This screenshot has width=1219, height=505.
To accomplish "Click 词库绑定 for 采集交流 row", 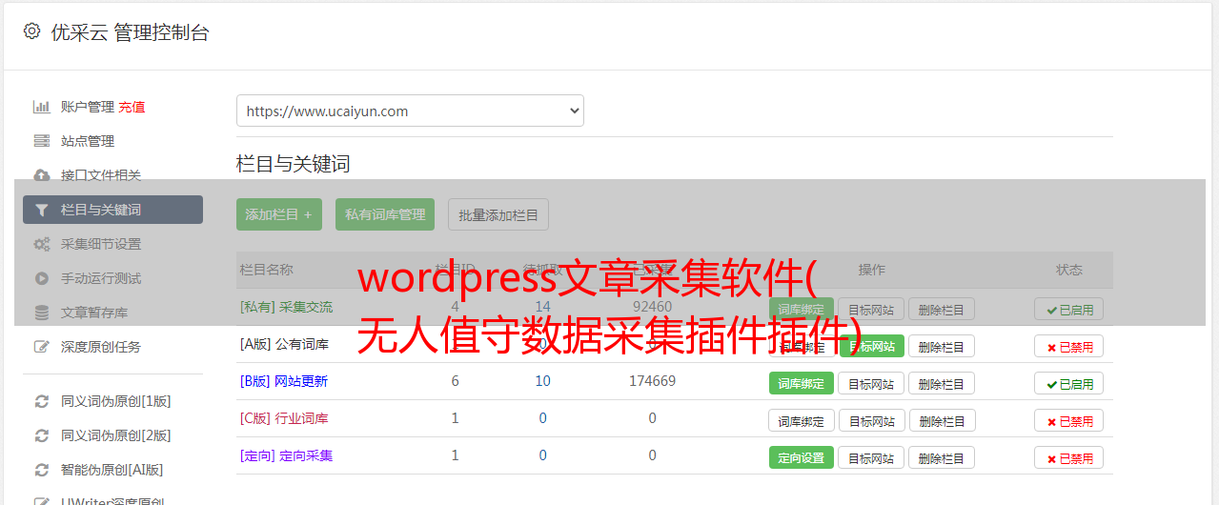I will [x=802, y=309].
